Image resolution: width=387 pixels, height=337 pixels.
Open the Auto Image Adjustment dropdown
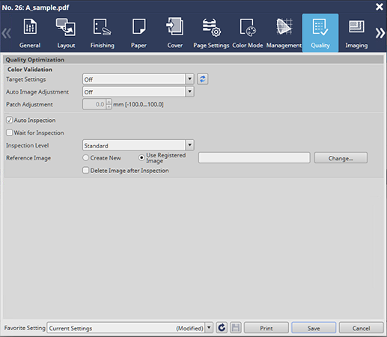[x=190, y=91]
